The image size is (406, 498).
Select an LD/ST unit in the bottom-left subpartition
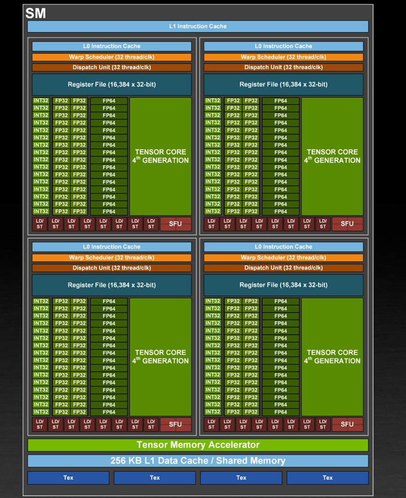coord(55,424)
